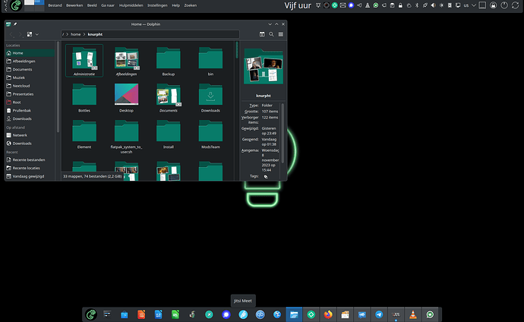
Task: Select the Bottles folder
Action: (x=84, y=97)
